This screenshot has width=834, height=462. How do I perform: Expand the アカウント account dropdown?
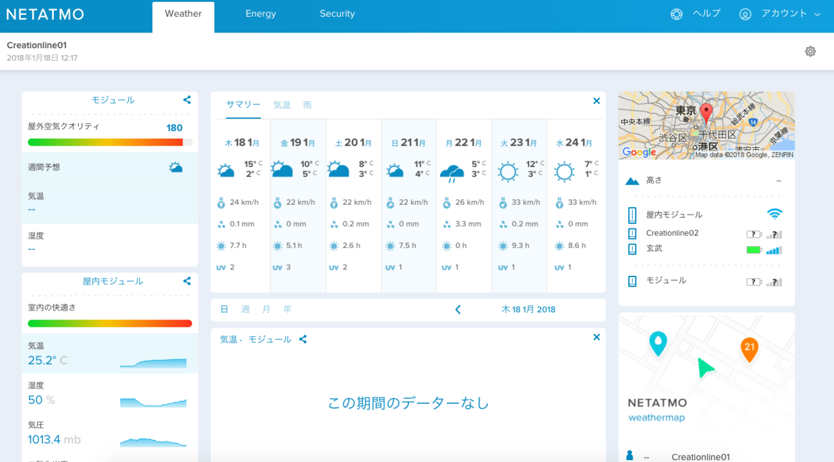[x=791, y=14]
